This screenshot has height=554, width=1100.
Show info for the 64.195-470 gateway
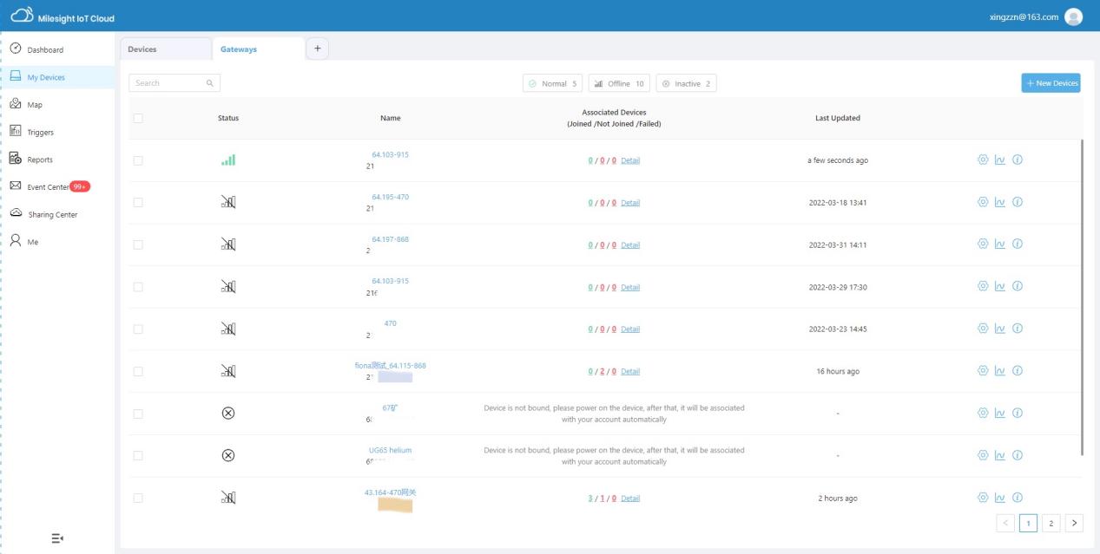pos(1018,202)
